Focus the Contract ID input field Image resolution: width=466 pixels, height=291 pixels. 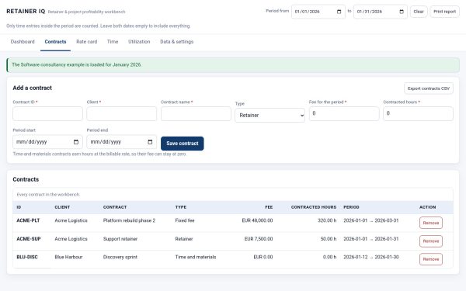(47, 114)
